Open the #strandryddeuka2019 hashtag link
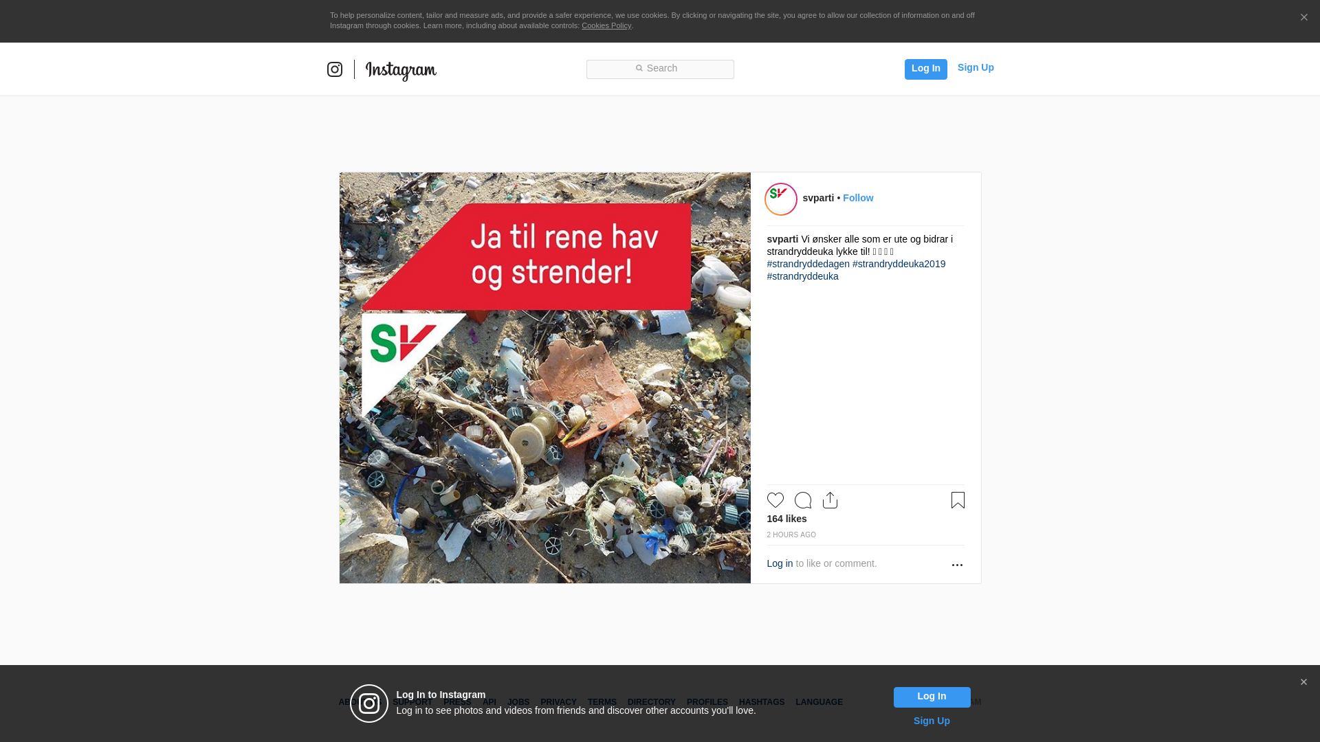 coord(899,264)
